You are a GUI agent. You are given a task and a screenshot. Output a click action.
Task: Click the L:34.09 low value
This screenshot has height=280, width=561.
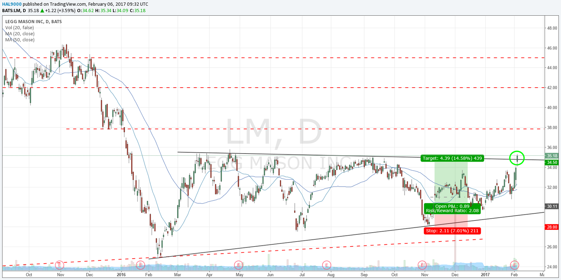coord(120,11)
